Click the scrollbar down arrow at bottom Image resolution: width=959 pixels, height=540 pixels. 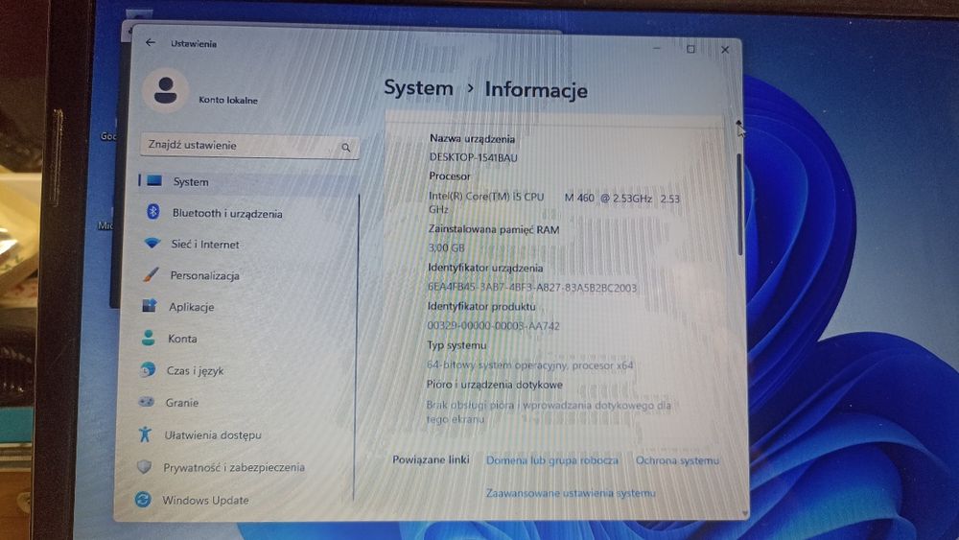click(x=744, y=512)
